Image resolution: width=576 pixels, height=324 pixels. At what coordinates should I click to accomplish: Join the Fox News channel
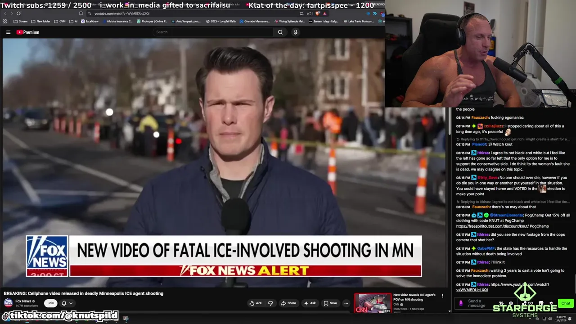click(x=51, y=303)
